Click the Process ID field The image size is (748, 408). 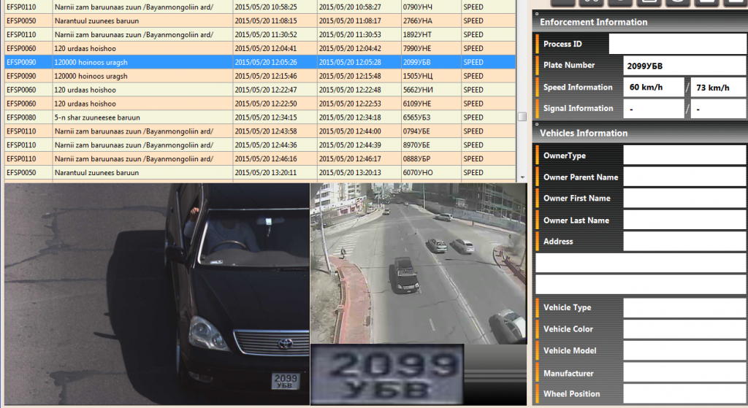pos(677,45)
